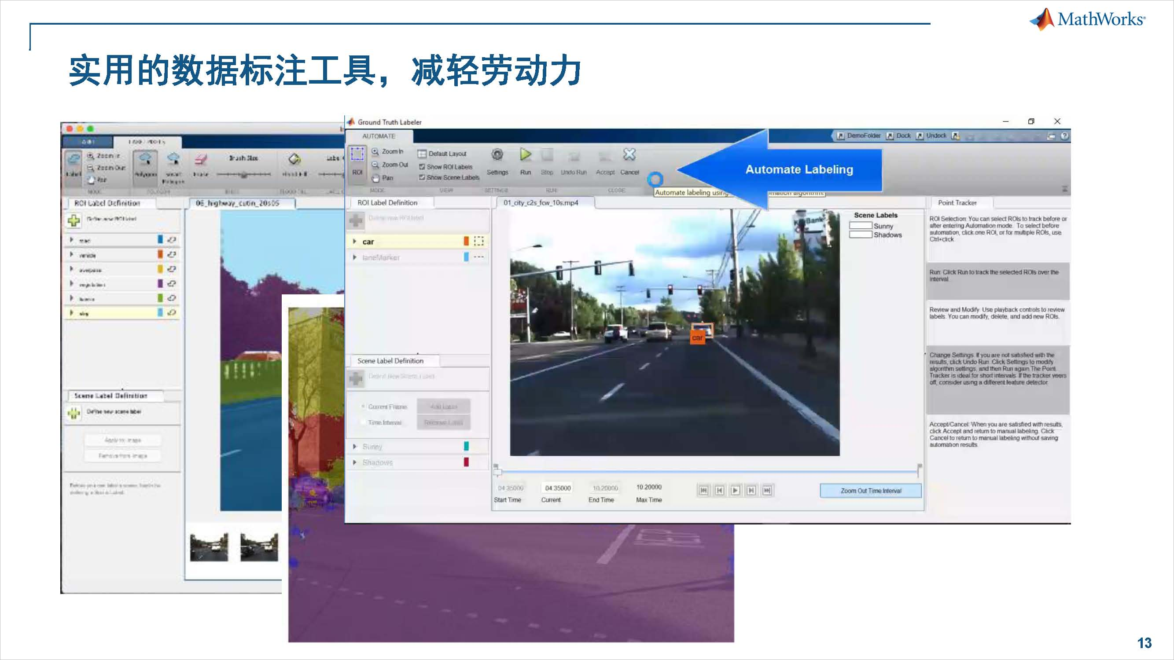Click the Cancel X icon
Image resolution: width=1174 pixels, height=660 pixels.
pos(629,155)
